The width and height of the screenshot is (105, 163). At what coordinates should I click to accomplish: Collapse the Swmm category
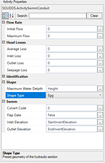point(4,101)
